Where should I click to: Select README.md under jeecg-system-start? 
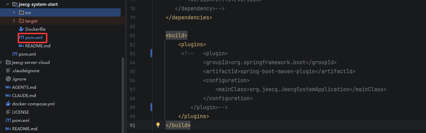point(38,46)
